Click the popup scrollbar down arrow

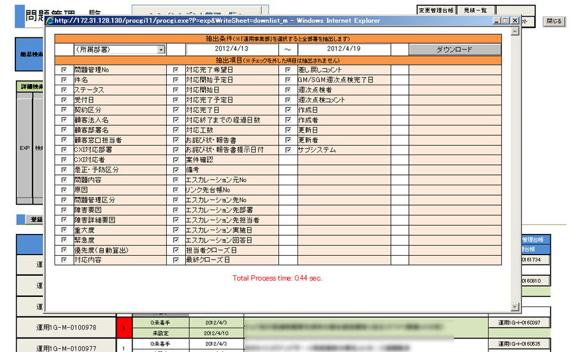coord(515,306)
